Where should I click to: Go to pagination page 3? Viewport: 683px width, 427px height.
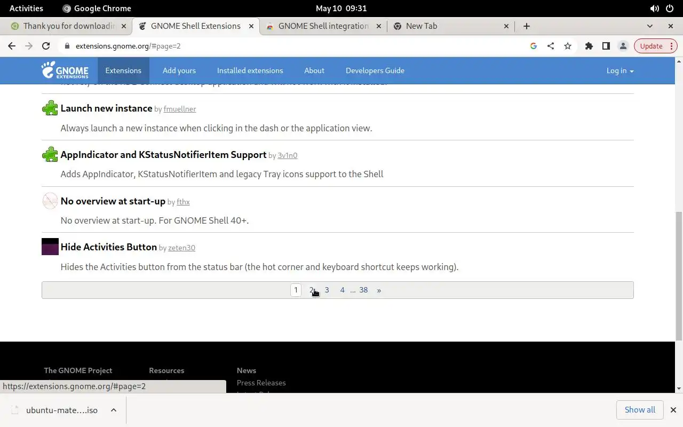[x=327, y=290]
